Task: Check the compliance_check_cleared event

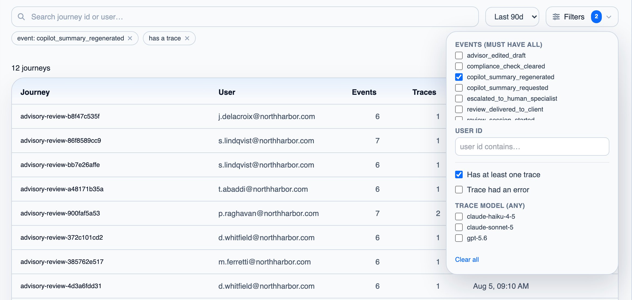Action: point(459,66)
